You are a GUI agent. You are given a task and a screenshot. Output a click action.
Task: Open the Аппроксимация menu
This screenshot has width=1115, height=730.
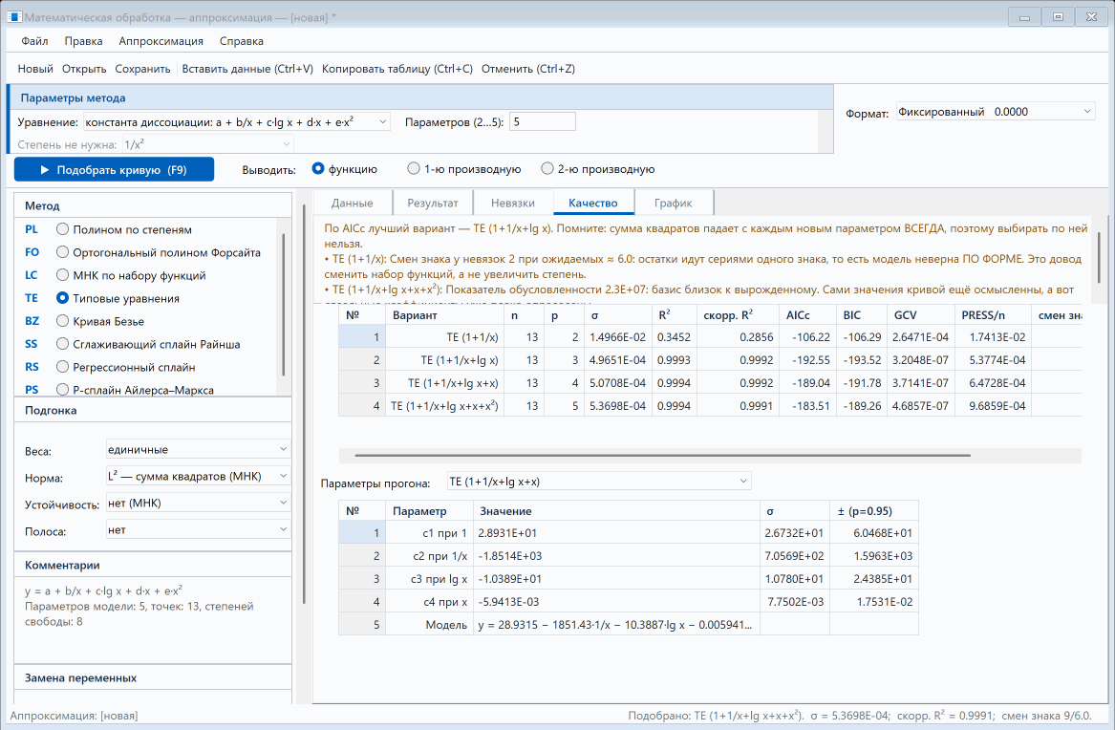coord(161,41)
